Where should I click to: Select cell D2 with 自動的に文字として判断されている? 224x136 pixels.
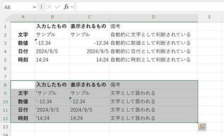click(154, 35)
